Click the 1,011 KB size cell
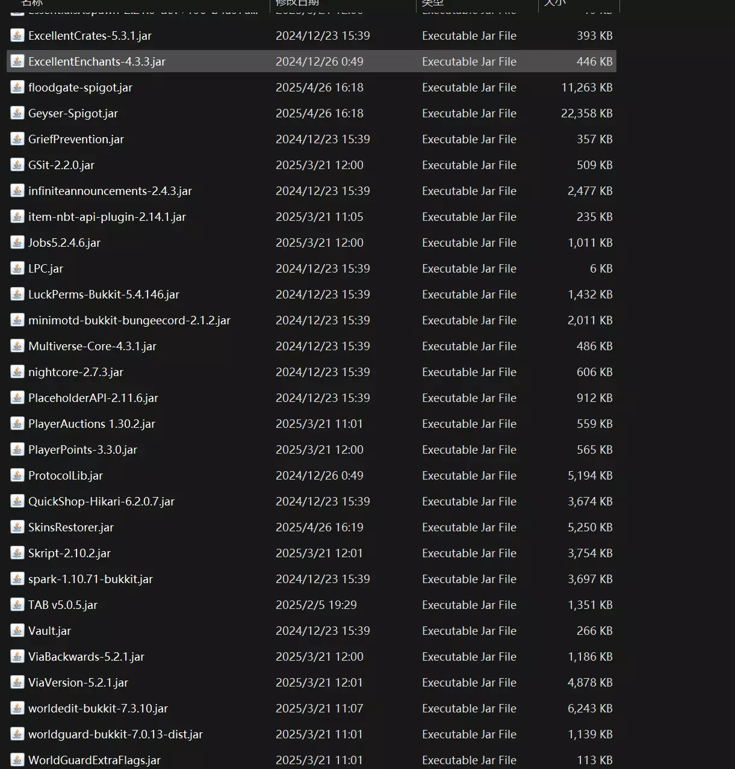The height and width of the screenshot is (769, 735). [590, 242]
